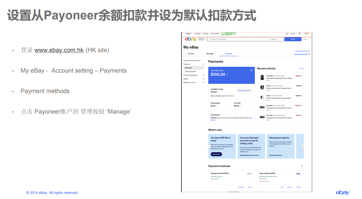Click the blue Search button
Screen dimensions: 362x199
point(293,39)
